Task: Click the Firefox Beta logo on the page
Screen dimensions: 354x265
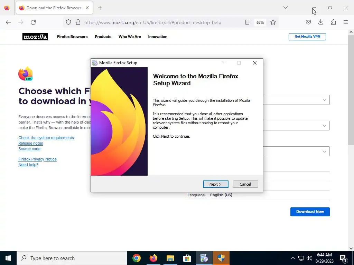Action: [x=26, y=74]
